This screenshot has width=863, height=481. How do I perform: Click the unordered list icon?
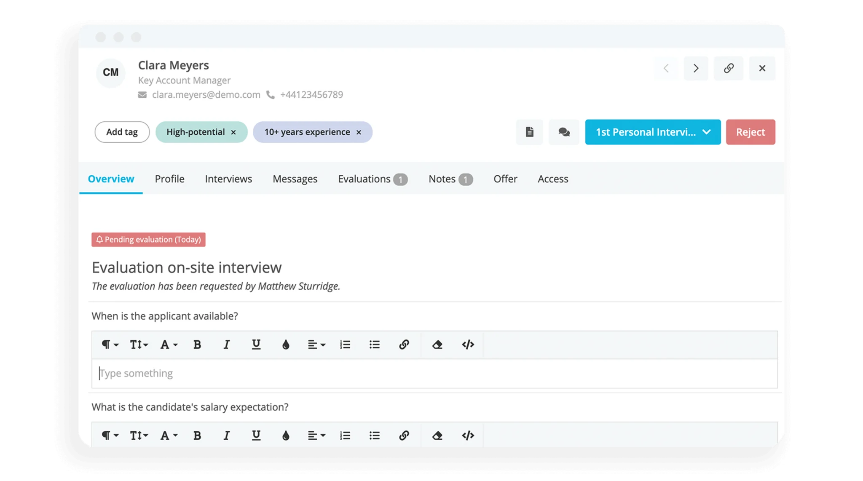pyautogui.click(x=374, y=345)
